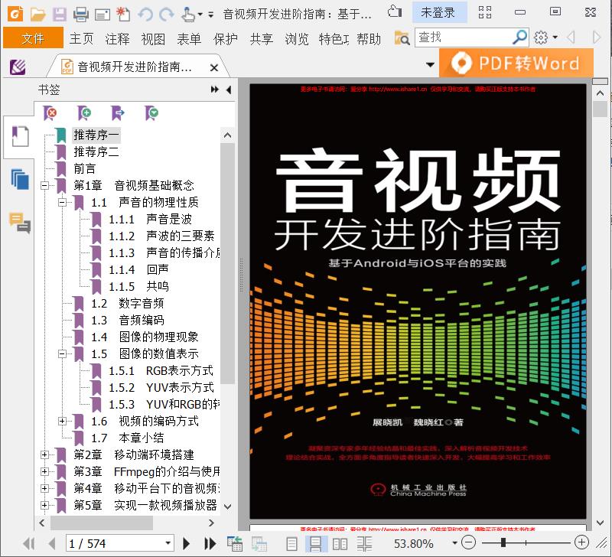Open the 注释 ribbon tab
The width and height of the screenshot is (612, 557).
click(117, 39)
